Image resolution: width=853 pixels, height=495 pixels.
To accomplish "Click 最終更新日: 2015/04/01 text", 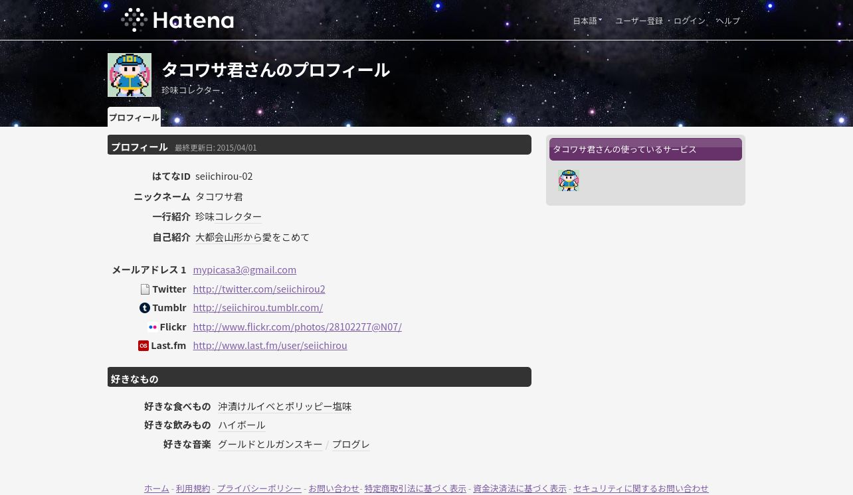I will [x=216, y=147].
